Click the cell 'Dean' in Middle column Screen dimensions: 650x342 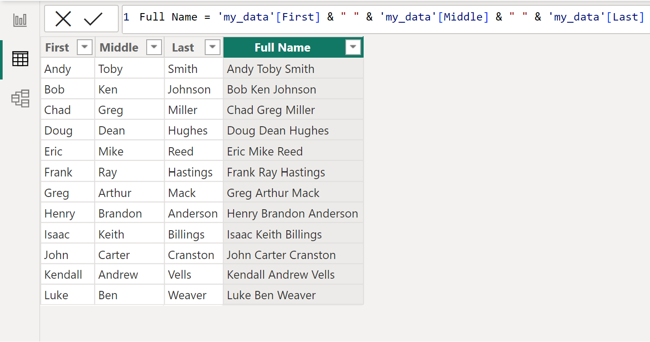click(130, 130)
